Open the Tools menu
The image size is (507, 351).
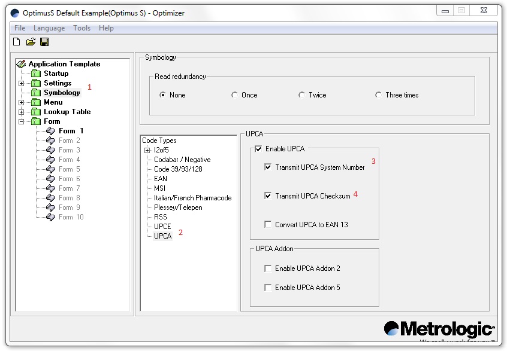click(x=82, y=28)
